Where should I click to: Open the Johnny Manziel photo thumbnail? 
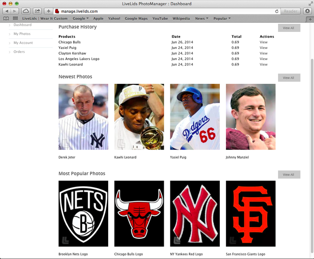coord(251,117)
